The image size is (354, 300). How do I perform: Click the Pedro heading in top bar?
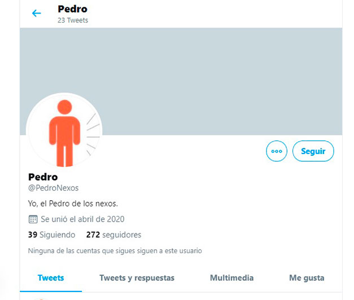[72, 9]
